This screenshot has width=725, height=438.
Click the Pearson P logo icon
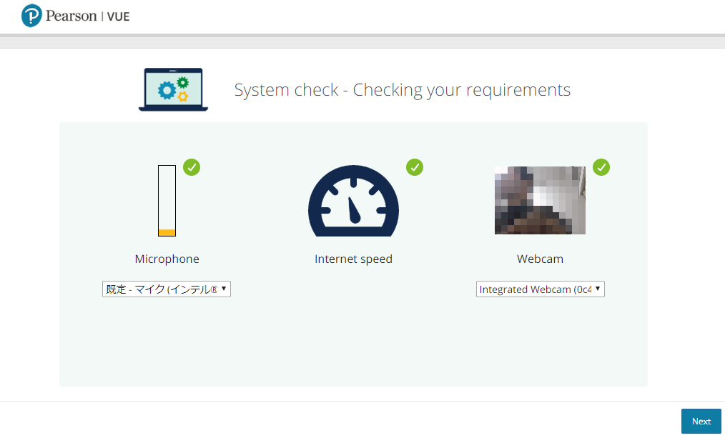[31, 16]
